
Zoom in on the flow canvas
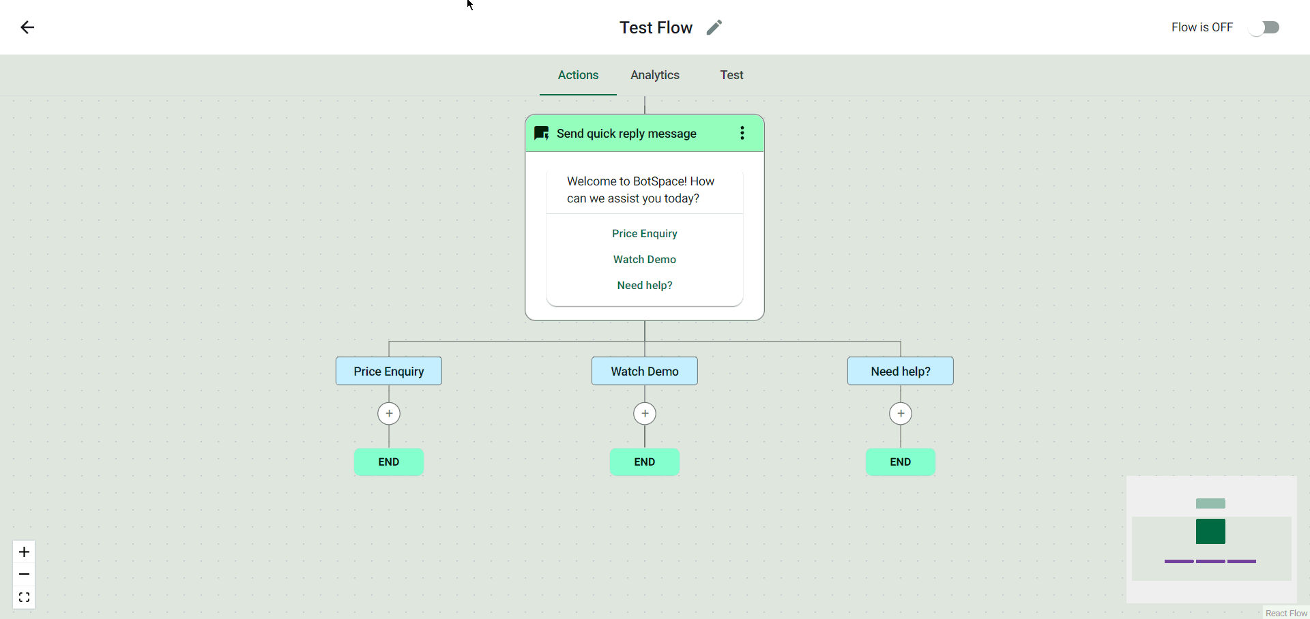[24, 552]
